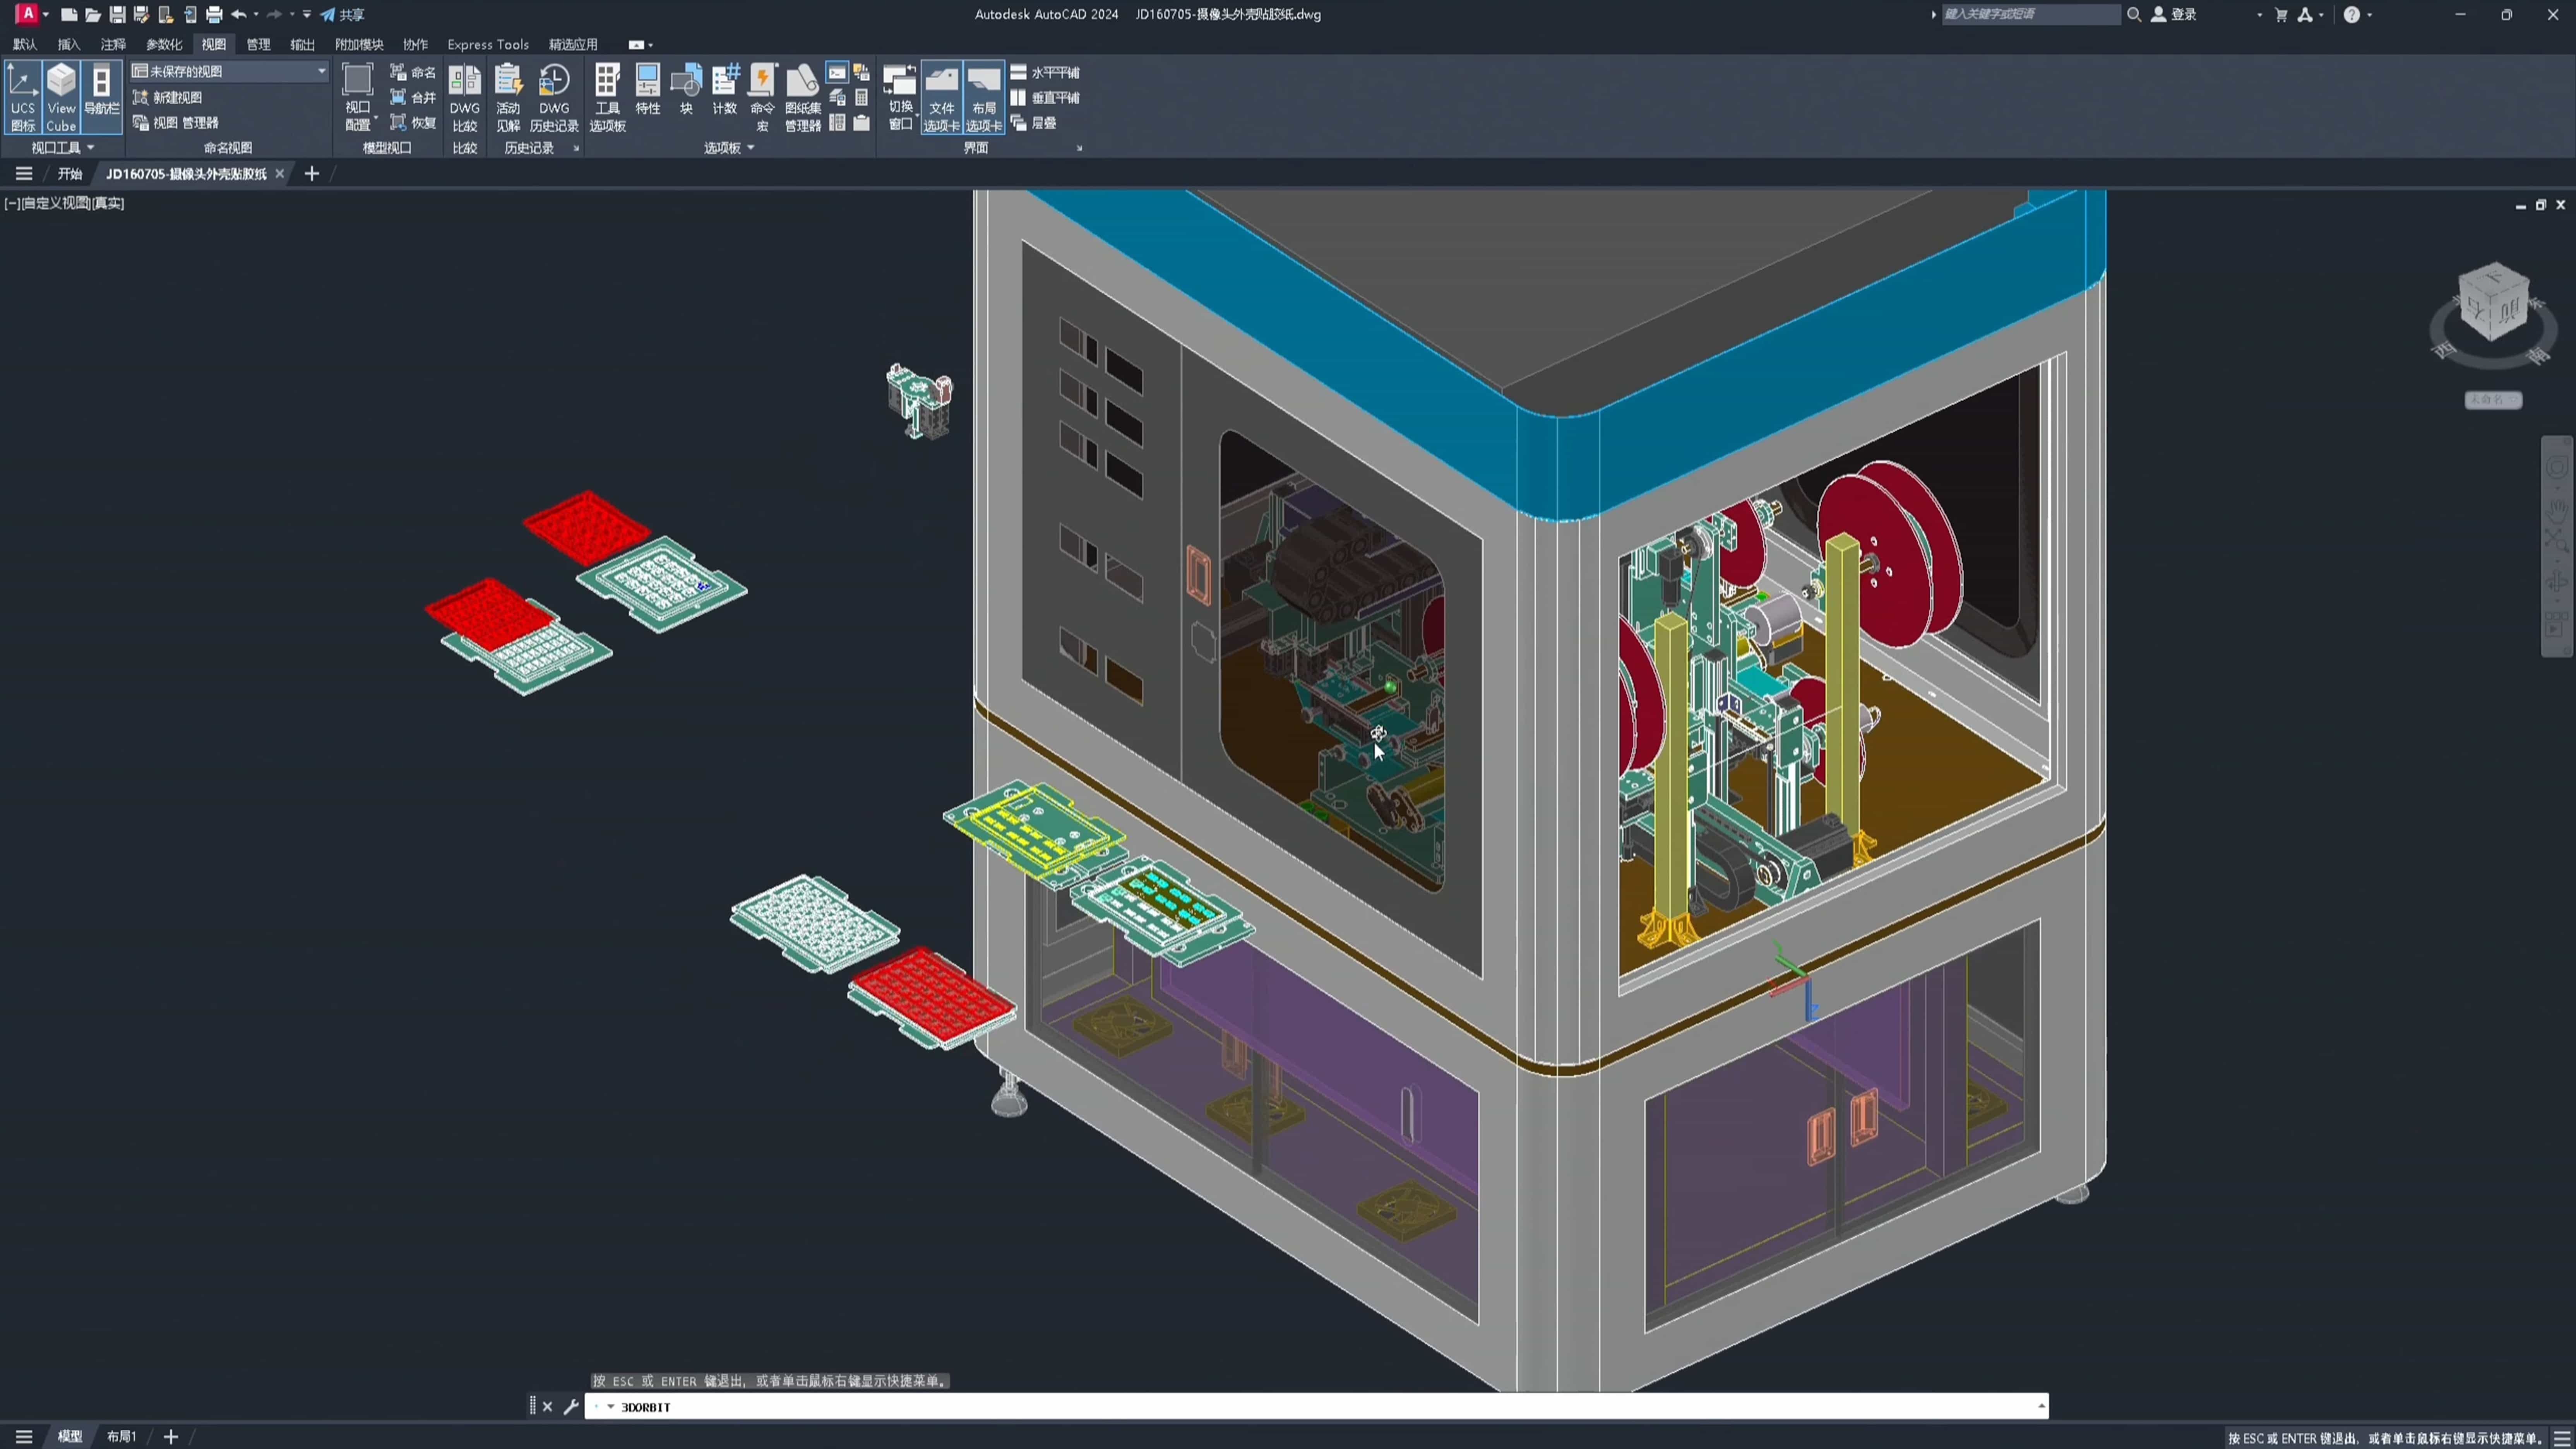Toggle the command line window icon
The image size is (2576, 1449).
pyautogui.click(x=837, y=72)
